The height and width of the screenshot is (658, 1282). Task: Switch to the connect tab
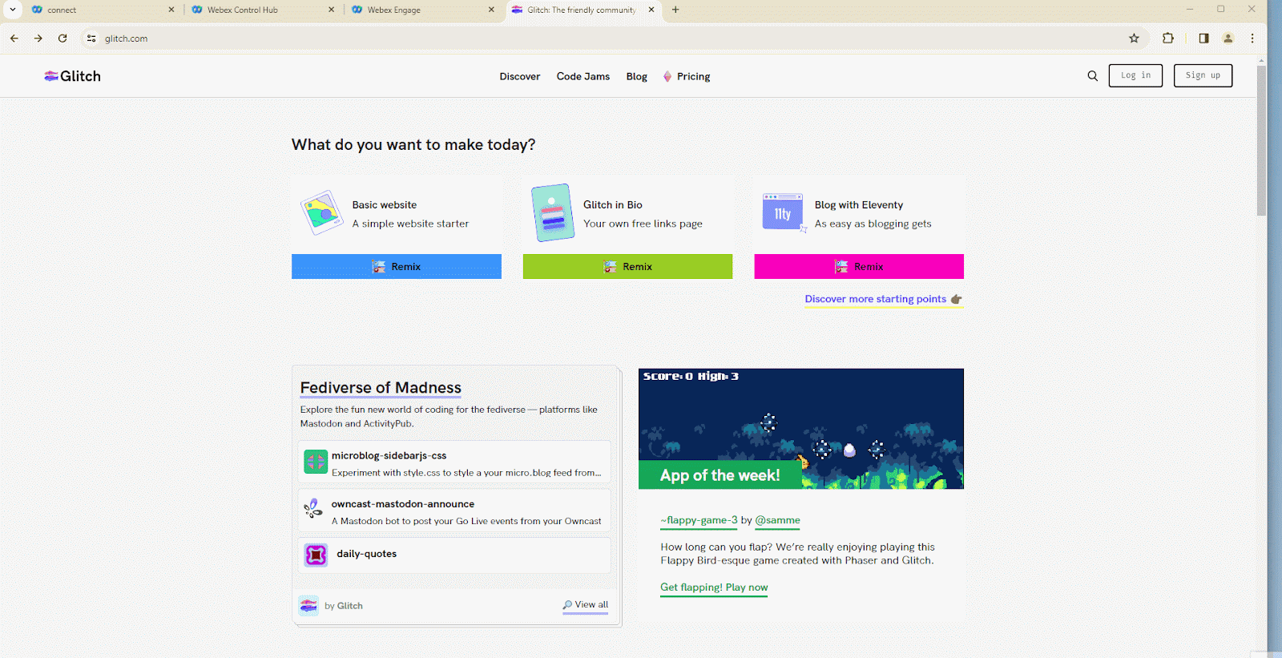(103, 10)
